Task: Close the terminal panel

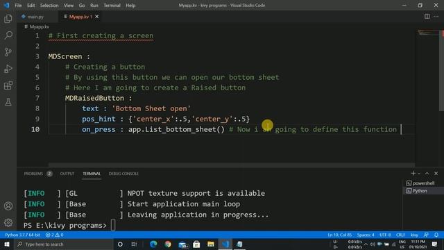Action: [436, 173]
